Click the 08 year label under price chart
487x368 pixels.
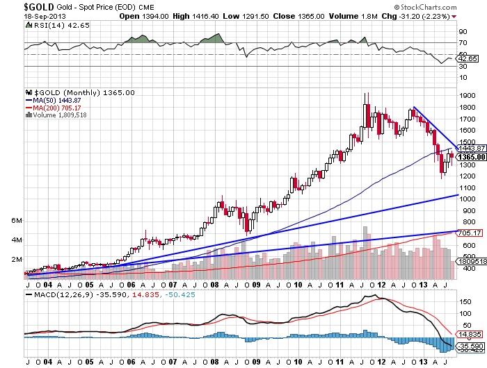[214, 285]
